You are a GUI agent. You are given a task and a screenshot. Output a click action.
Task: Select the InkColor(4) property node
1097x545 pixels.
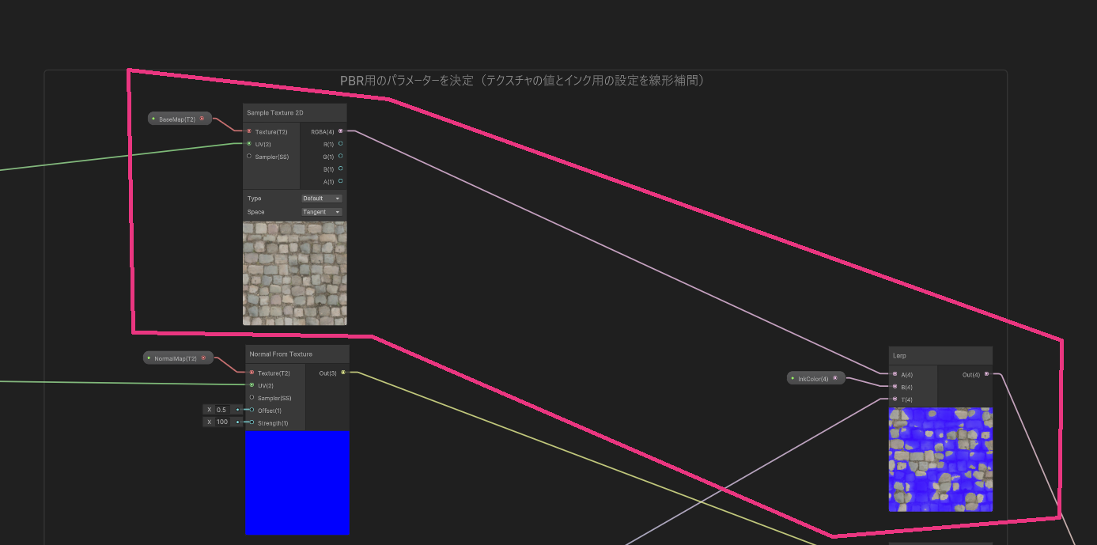click(813, 379)
